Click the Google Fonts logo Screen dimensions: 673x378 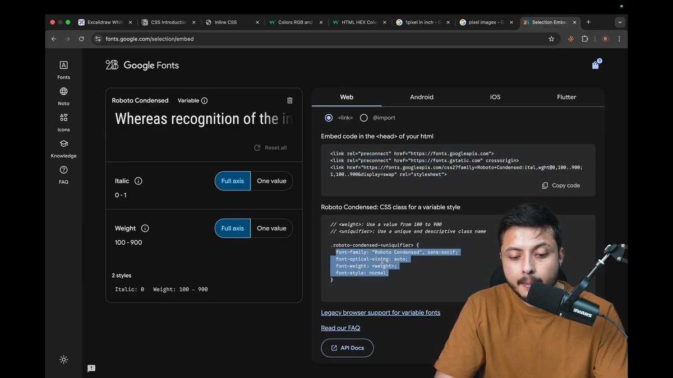click(142, 65)
